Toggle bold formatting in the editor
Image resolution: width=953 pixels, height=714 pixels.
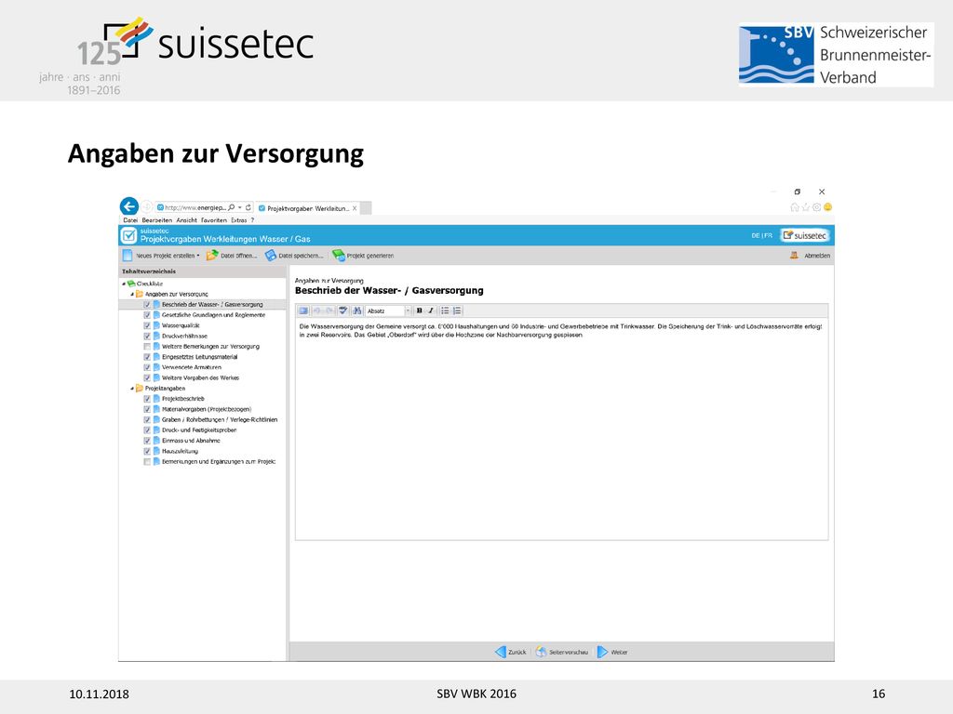[x=420, y=311]
